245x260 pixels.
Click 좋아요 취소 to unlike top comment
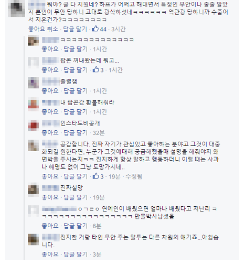point(43,29)
